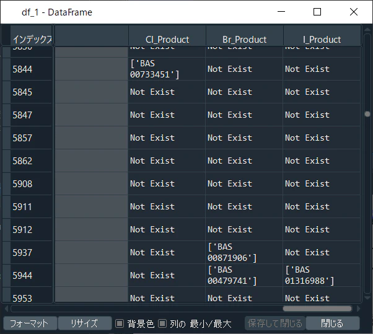This screenshot has width=373, height=334.
Task: Minimize the df_1 DataFrame window
Action: [281, 11]
